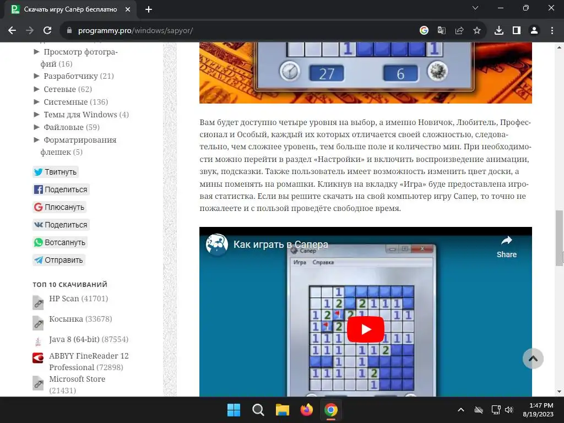Viewport: 564px width, 423px height.
Task: Play the Как играть в Сапера video
Action: [x=366, y=329]
